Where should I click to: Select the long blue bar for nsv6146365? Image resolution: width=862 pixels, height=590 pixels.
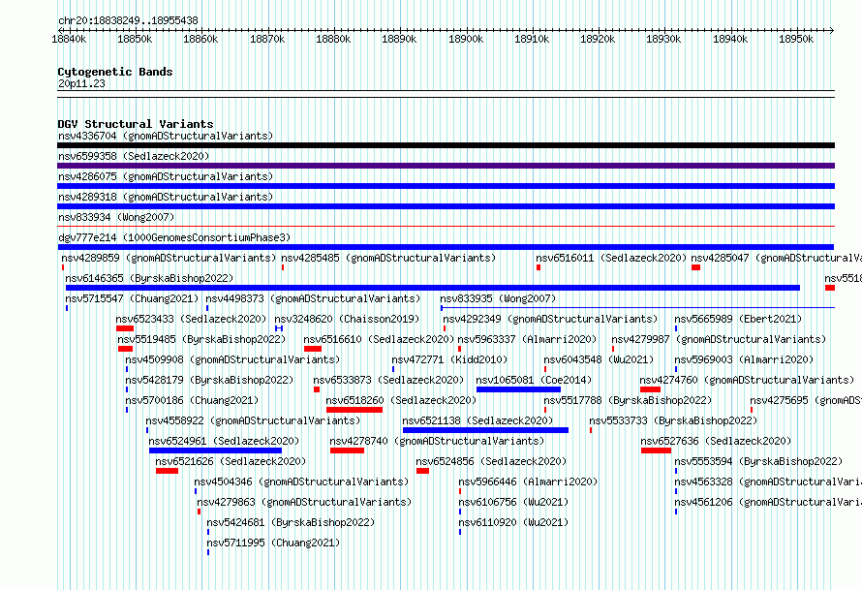click(433, 288)
